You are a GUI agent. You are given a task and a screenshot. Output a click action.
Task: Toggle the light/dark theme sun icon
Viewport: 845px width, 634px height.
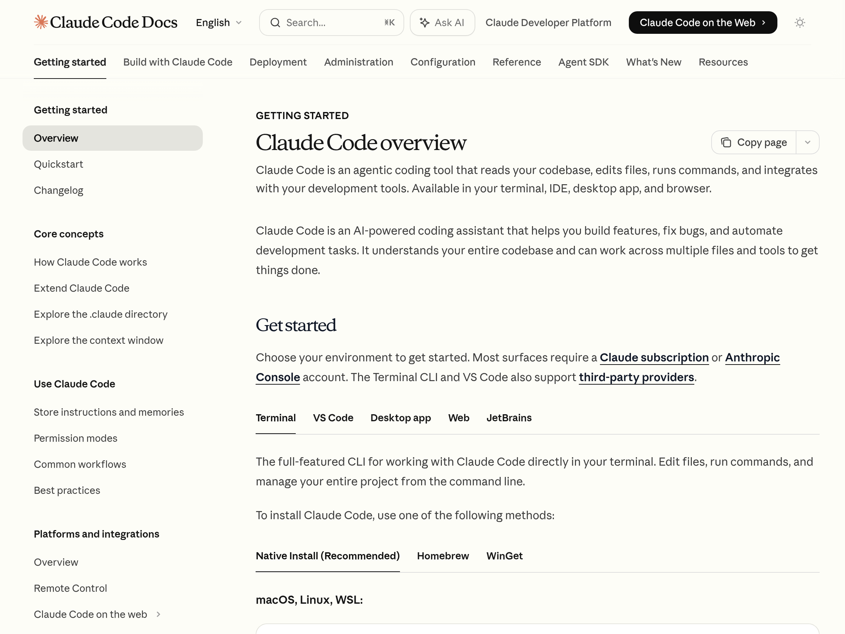pos(800,23)
